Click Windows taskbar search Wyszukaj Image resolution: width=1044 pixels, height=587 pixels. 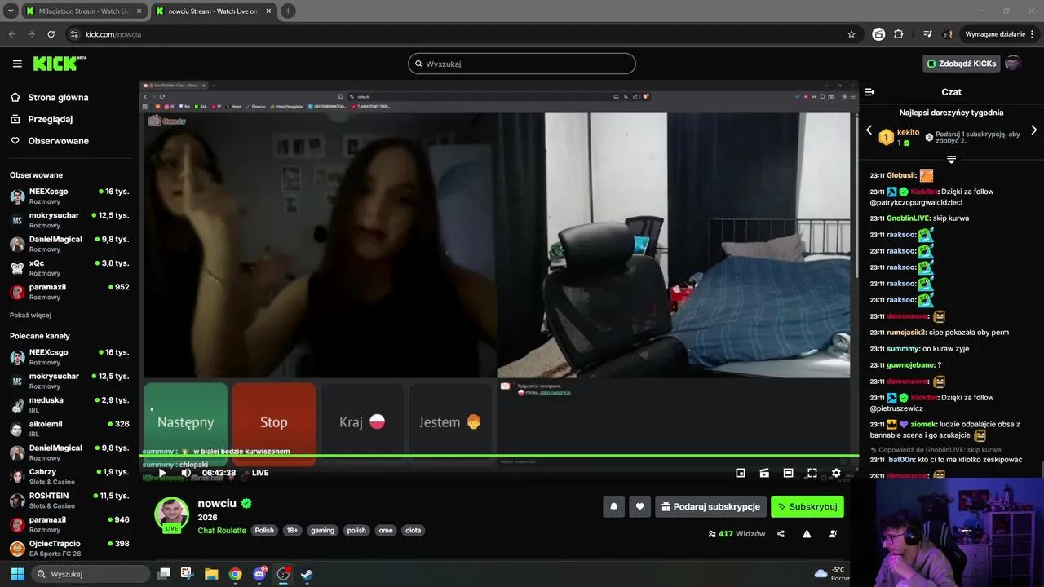[x=91, y=574]
